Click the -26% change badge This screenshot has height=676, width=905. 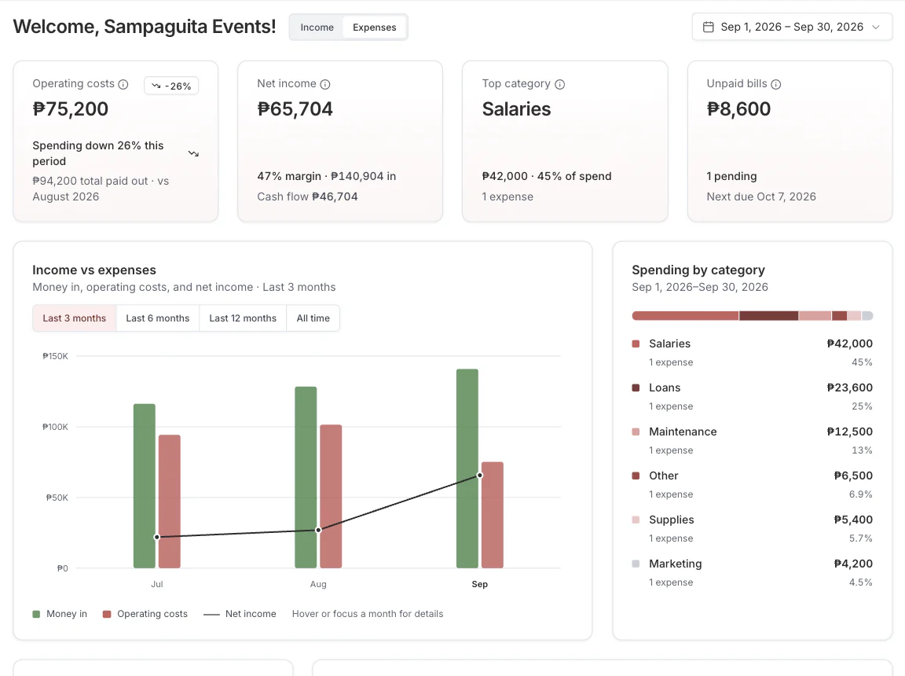(171, 86)
